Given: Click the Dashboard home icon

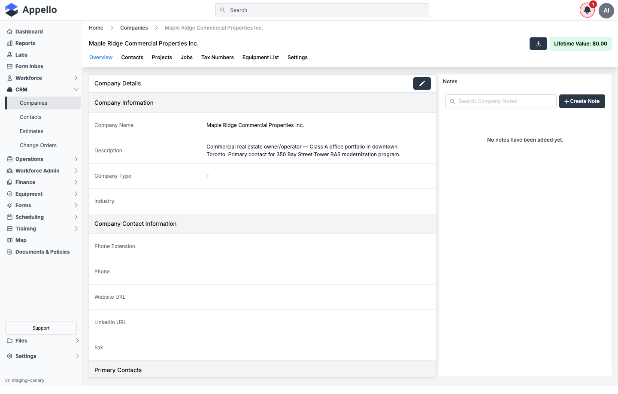Looking at the screenshot, I should [9, 32].
